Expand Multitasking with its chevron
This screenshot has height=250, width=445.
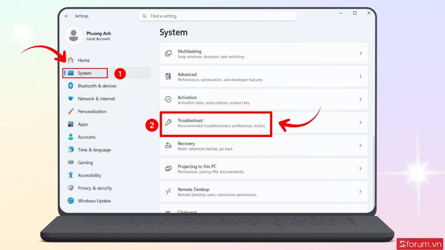coord(360,53)
